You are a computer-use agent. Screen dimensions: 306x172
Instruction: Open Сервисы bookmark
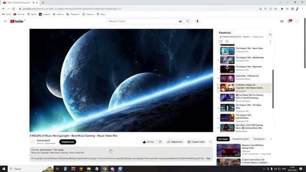pyautogui.click(x=88, y=14)
